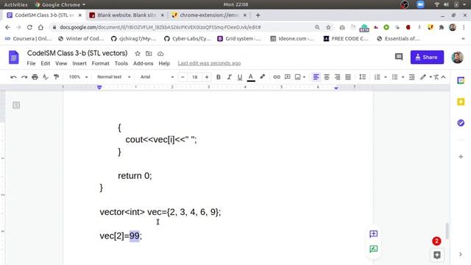
Task: Set justified alignment
Action: [x=348, y=77]
